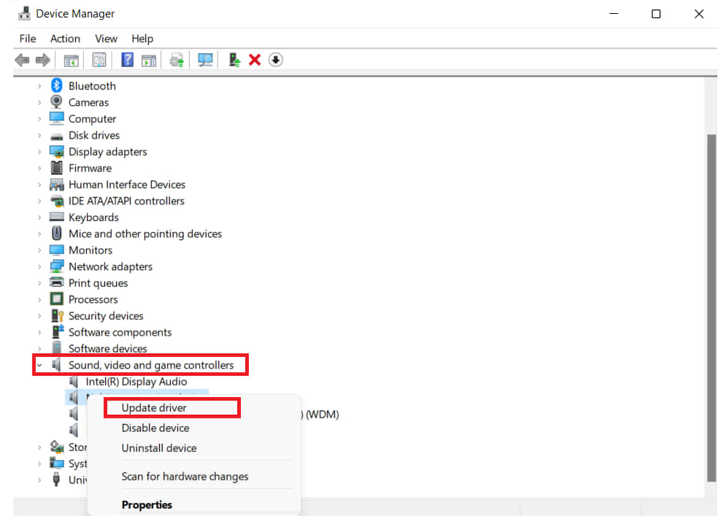Select the Security devices tree row
Screen dimensions: 724x527
point(106,316)
